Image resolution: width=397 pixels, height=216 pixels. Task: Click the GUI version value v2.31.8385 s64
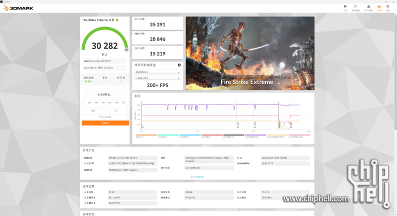tap(209, 167)
